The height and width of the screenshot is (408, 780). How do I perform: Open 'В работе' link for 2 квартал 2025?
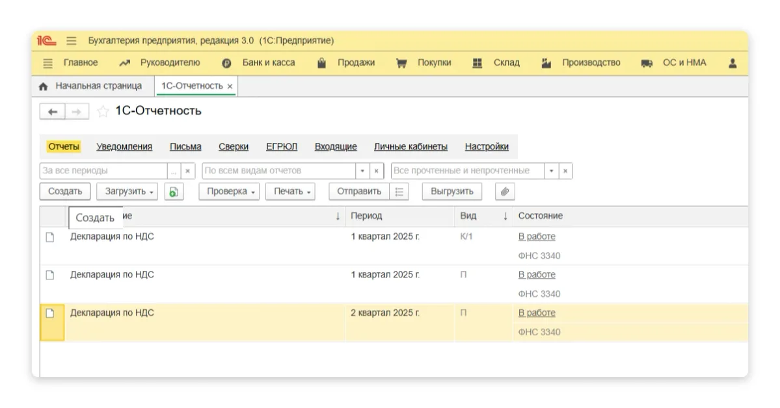coord(537,312)
